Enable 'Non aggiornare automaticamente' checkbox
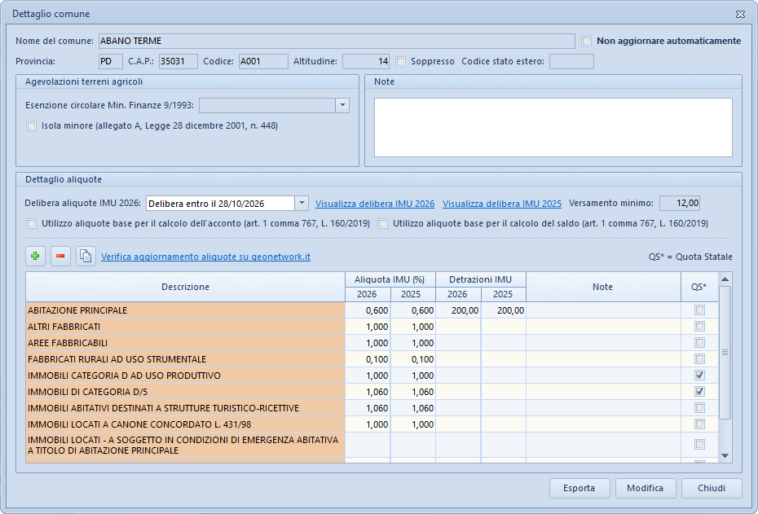758x514 pixels. coord(587,41)
